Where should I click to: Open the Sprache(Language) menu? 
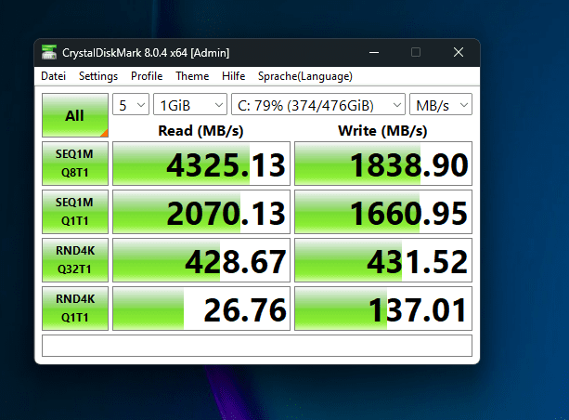(x=305, y=76)
